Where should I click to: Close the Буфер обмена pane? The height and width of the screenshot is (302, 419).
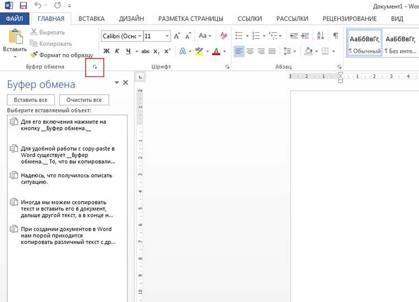(125, 82)
